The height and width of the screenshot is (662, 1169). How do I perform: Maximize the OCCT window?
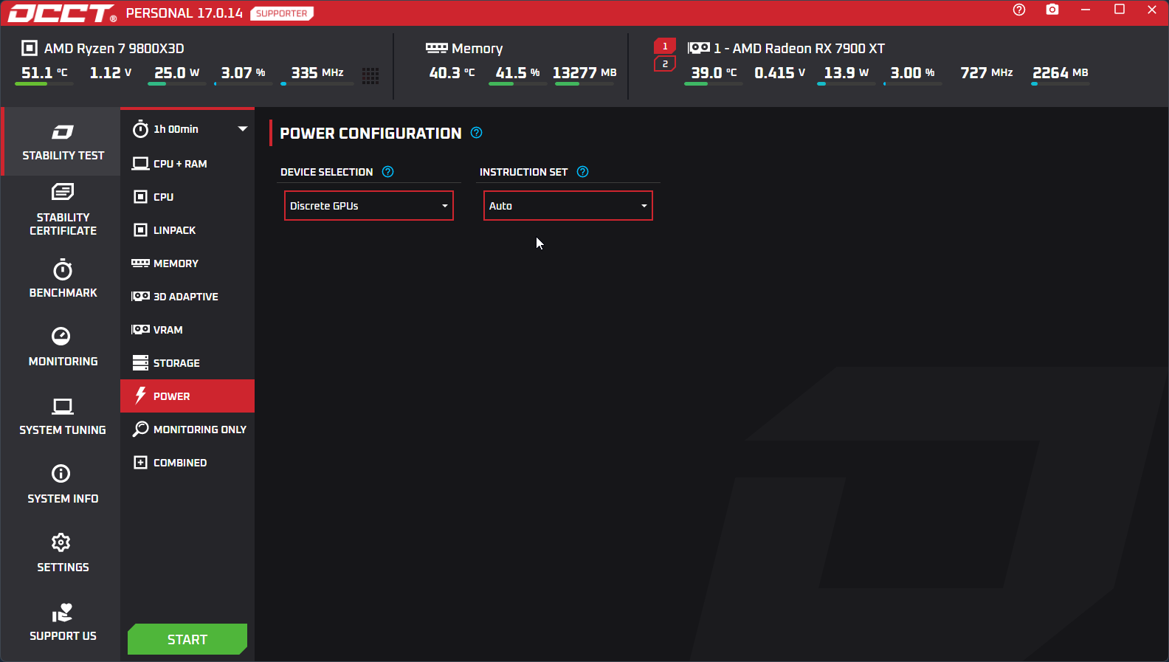click(x=1120, y=10)
